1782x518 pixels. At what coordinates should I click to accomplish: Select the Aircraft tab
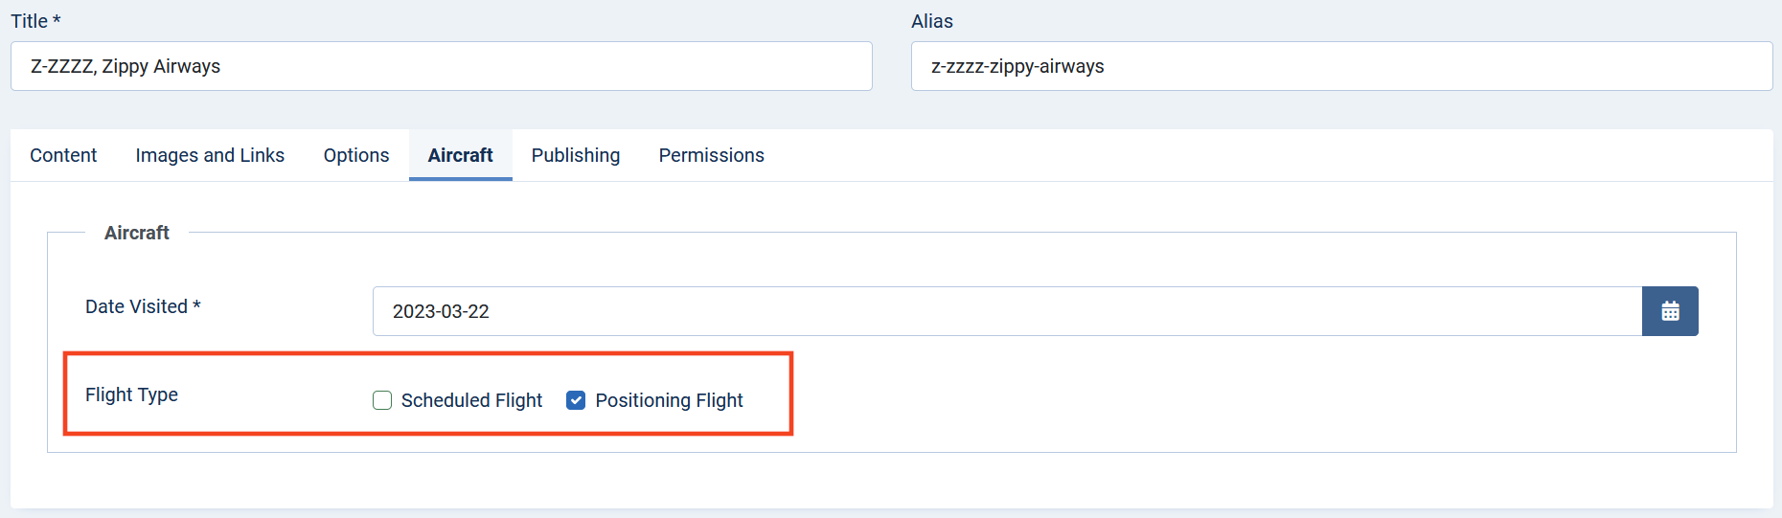click(x=461, y=155)
